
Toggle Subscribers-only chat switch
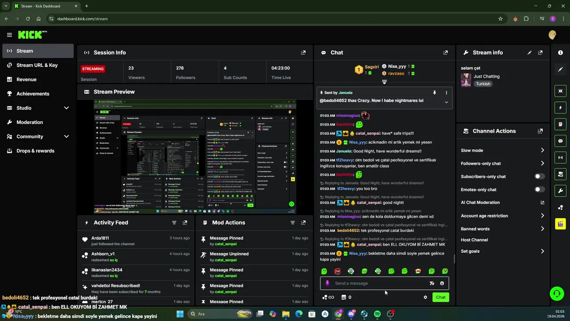click(x=539, y=177)
